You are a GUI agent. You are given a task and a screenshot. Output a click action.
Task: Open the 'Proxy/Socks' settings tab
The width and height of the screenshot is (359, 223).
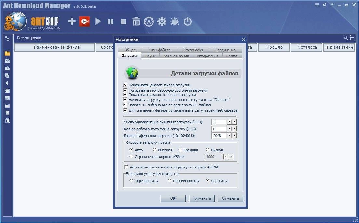click(193, 50)
